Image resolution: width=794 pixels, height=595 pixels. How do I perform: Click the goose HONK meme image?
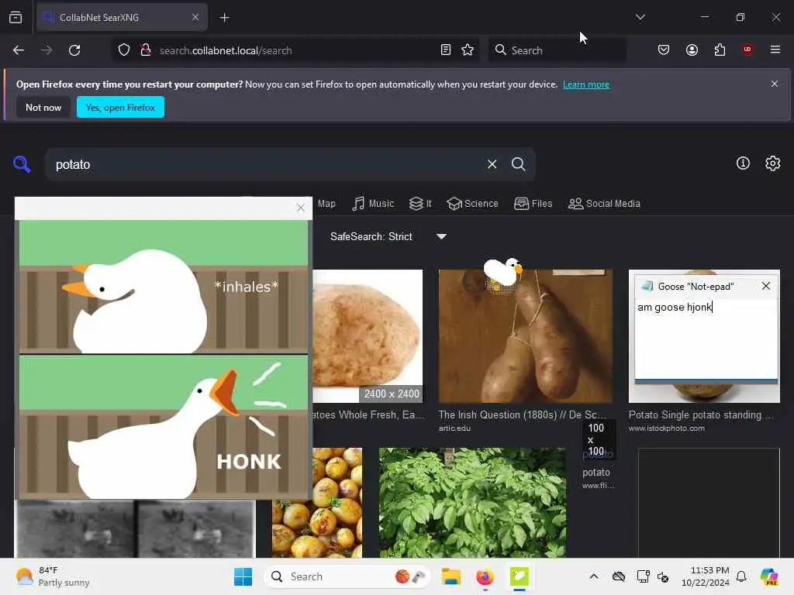tap(164, 359)
